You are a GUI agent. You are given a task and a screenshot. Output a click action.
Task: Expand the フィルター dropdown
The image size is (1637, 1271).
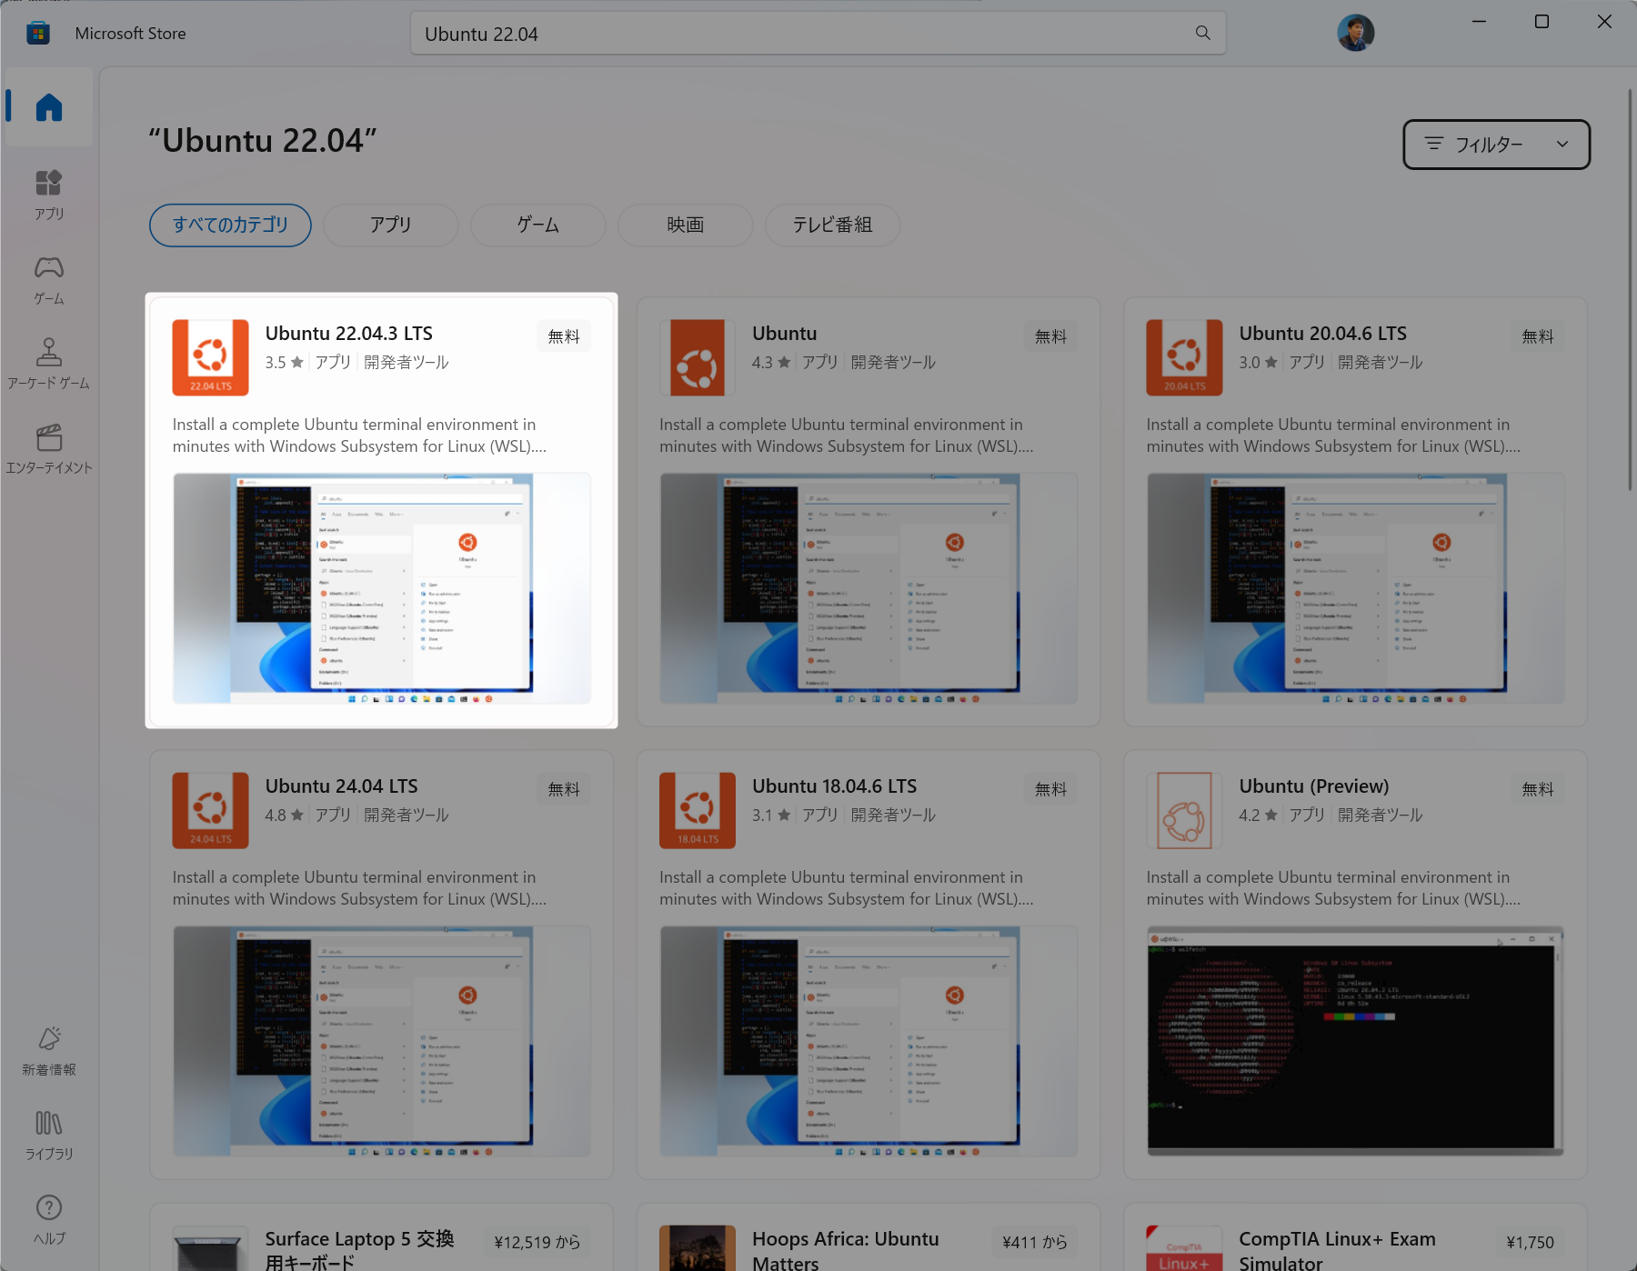point(1496,145)
